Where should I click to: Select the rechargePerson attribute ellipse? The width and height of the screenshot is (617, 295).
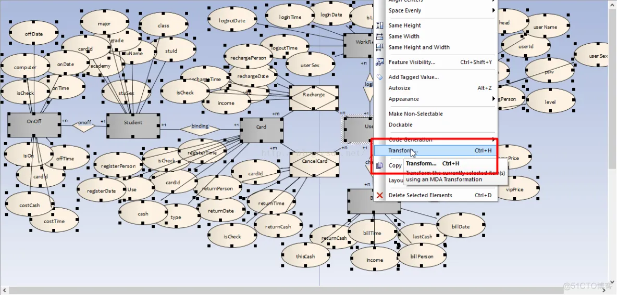pyautogui.click(x=248, y=57)
